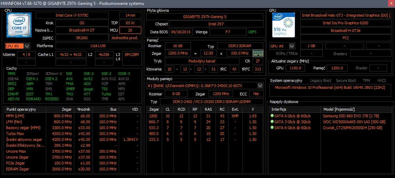Click the memory type DDR3 SDRAM field
395x178 pixels.
point(240,46)
